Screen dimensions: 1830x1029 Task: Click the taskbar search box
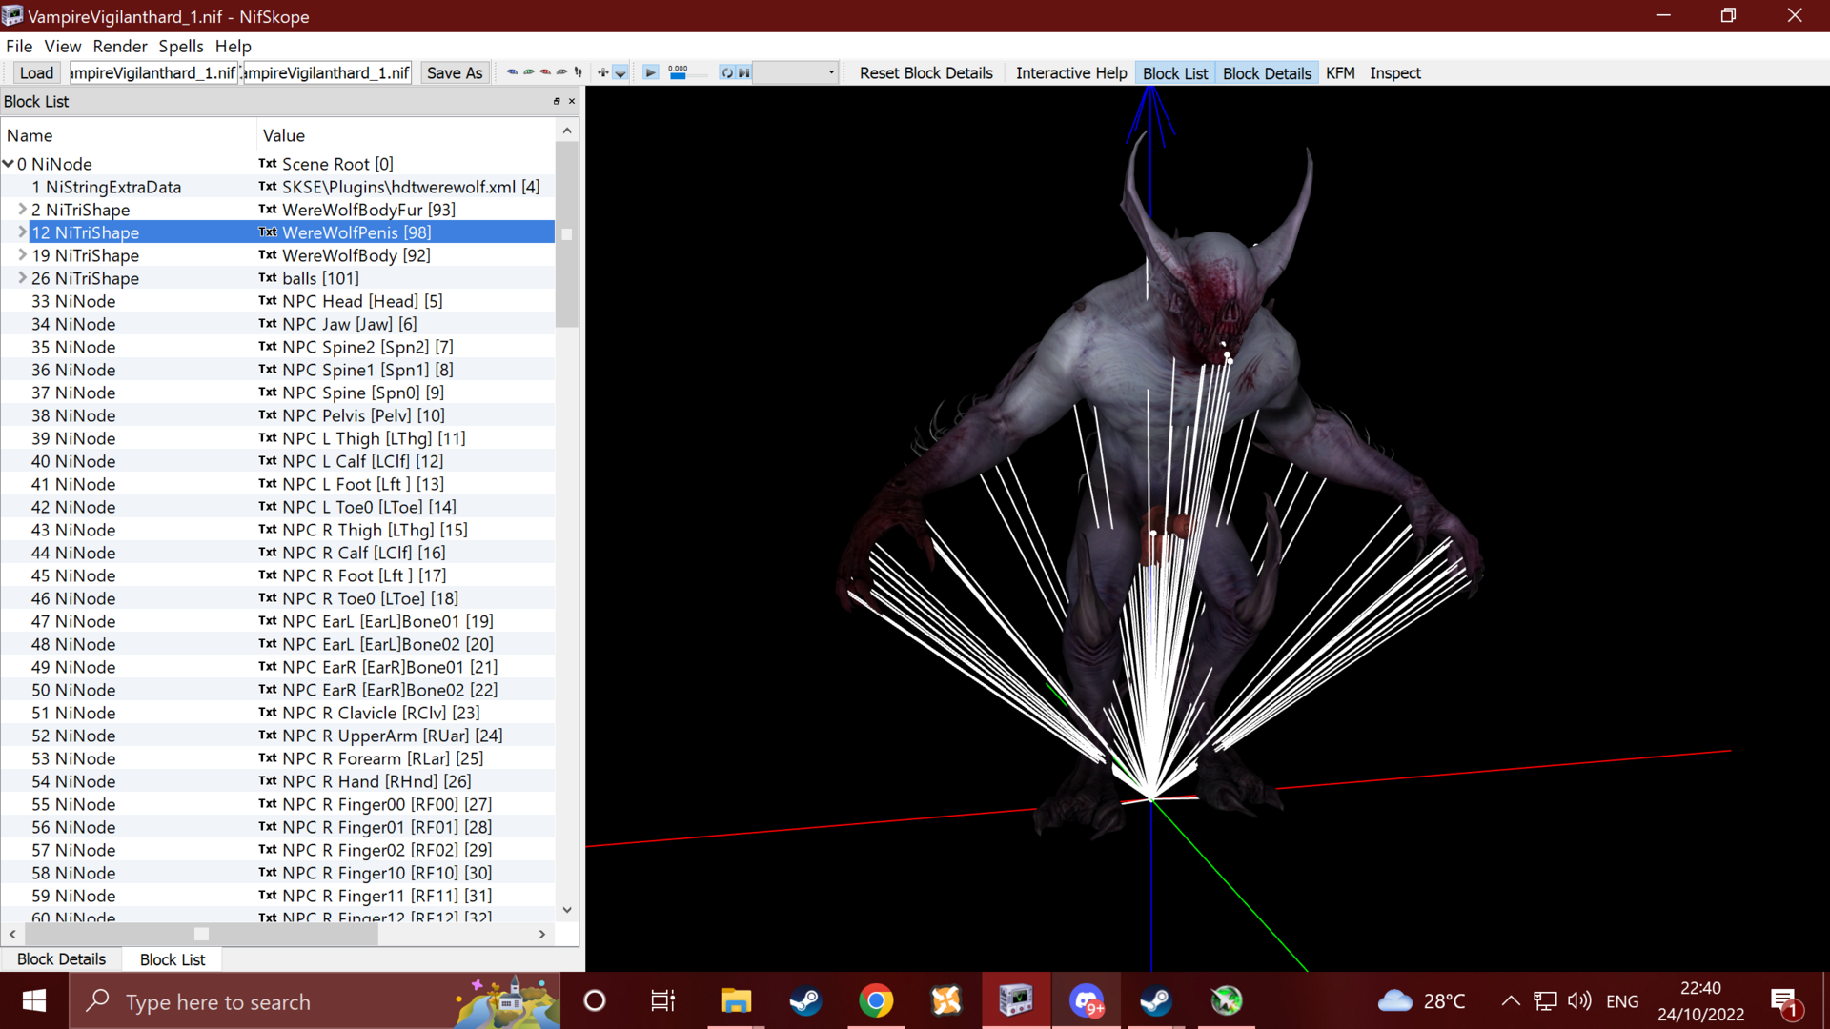315,1000
